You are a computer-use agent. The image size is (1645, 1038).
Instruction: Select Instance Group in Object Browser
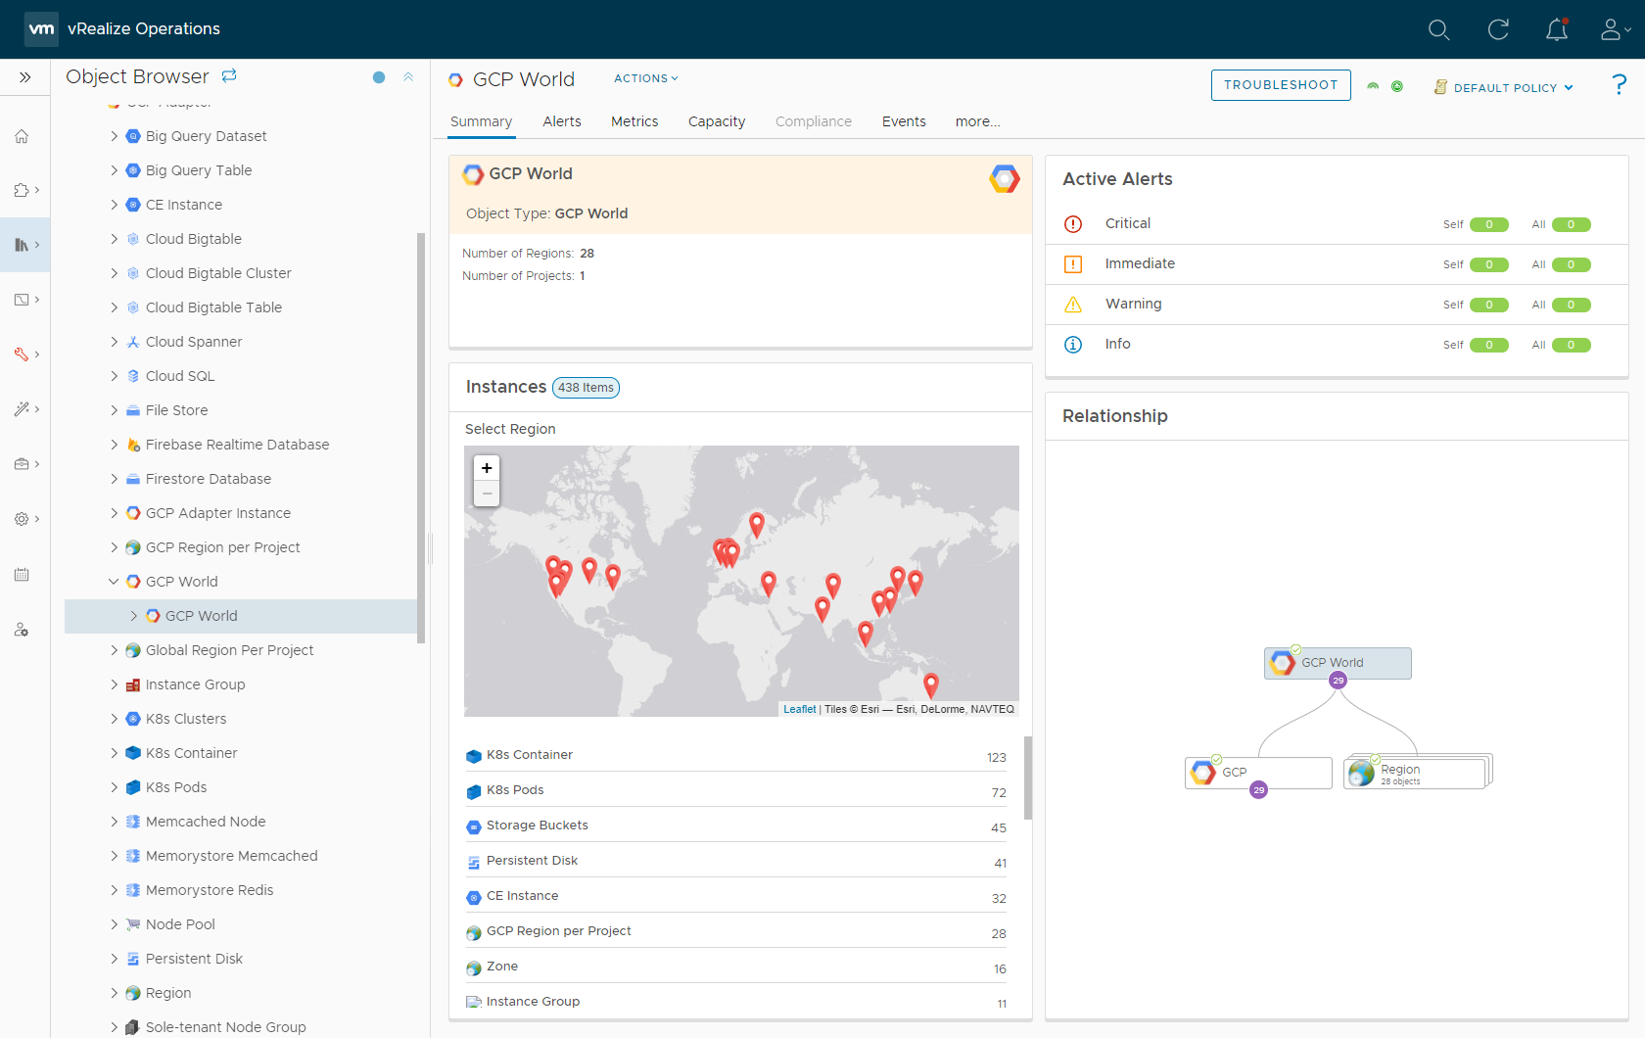click(x=195, y=684)
